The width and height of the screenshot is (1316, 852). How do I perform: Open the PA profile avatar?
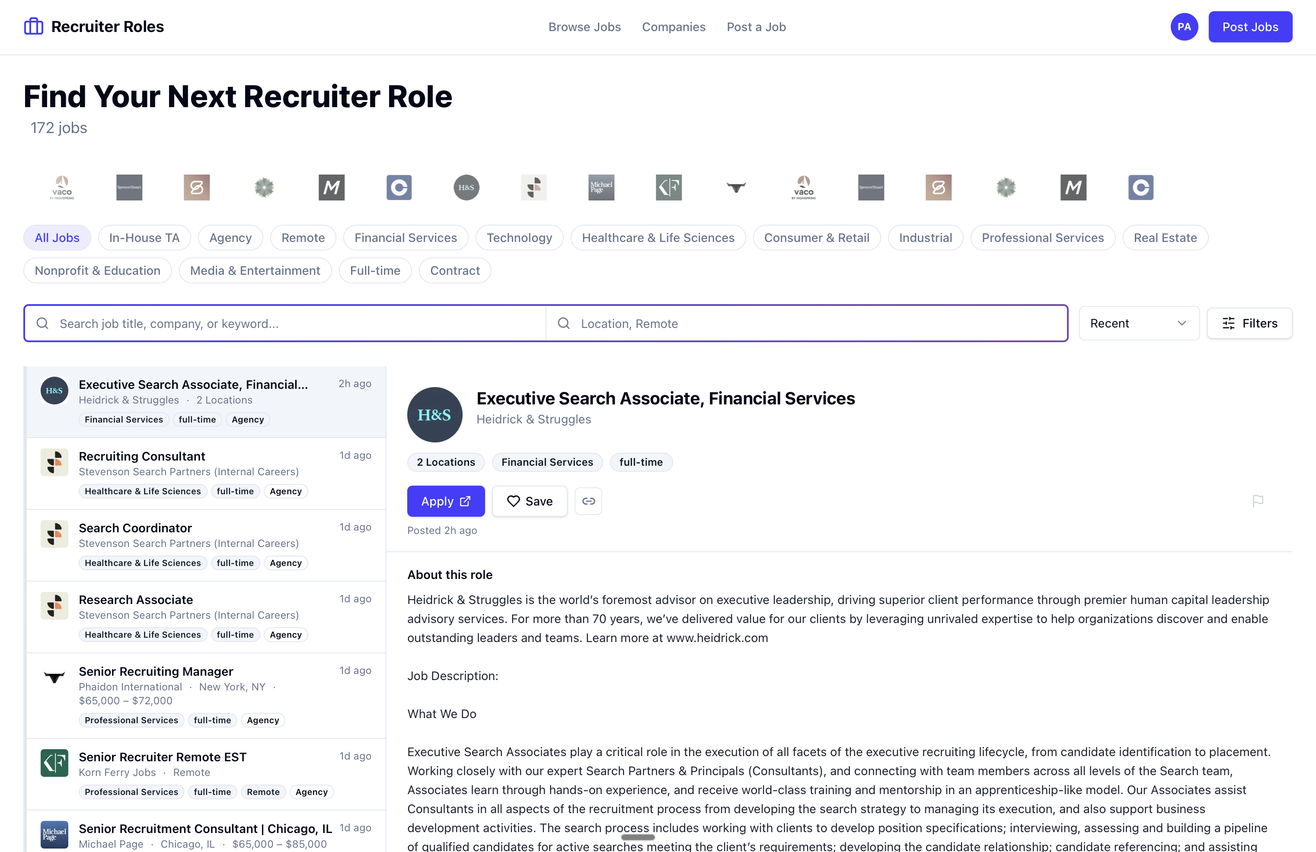point(1184,26)
